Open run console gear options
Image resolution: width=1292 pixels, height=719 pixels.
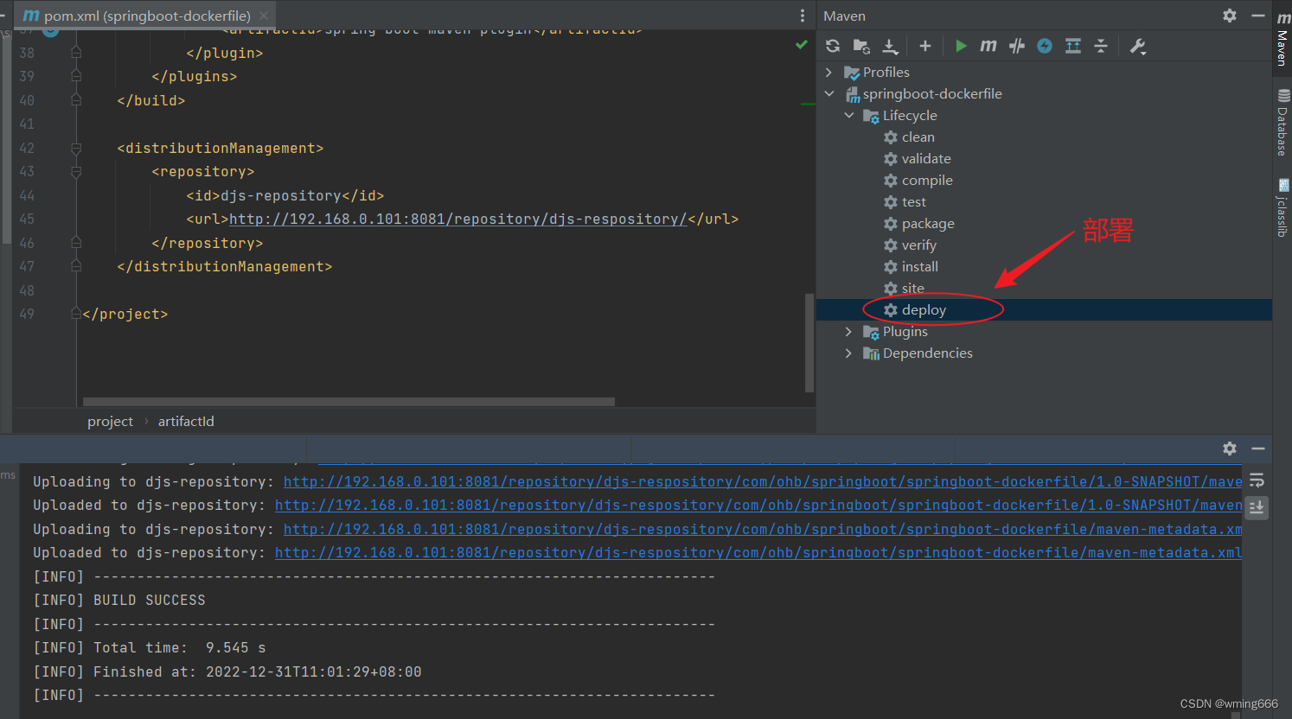click(1230, 449)
